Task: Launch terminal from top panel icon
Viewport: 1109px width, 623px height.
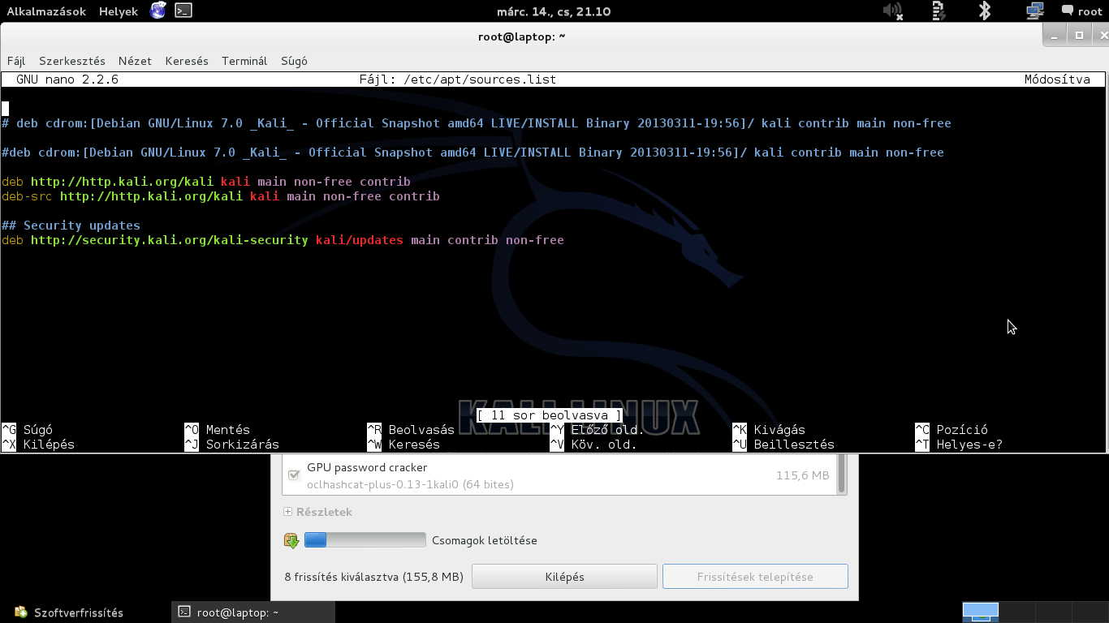Action: tap(183, 11)
